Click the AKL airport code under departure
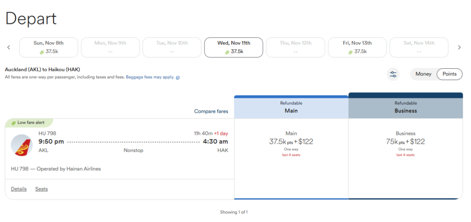471x222 pixels. tap(44, 151)
